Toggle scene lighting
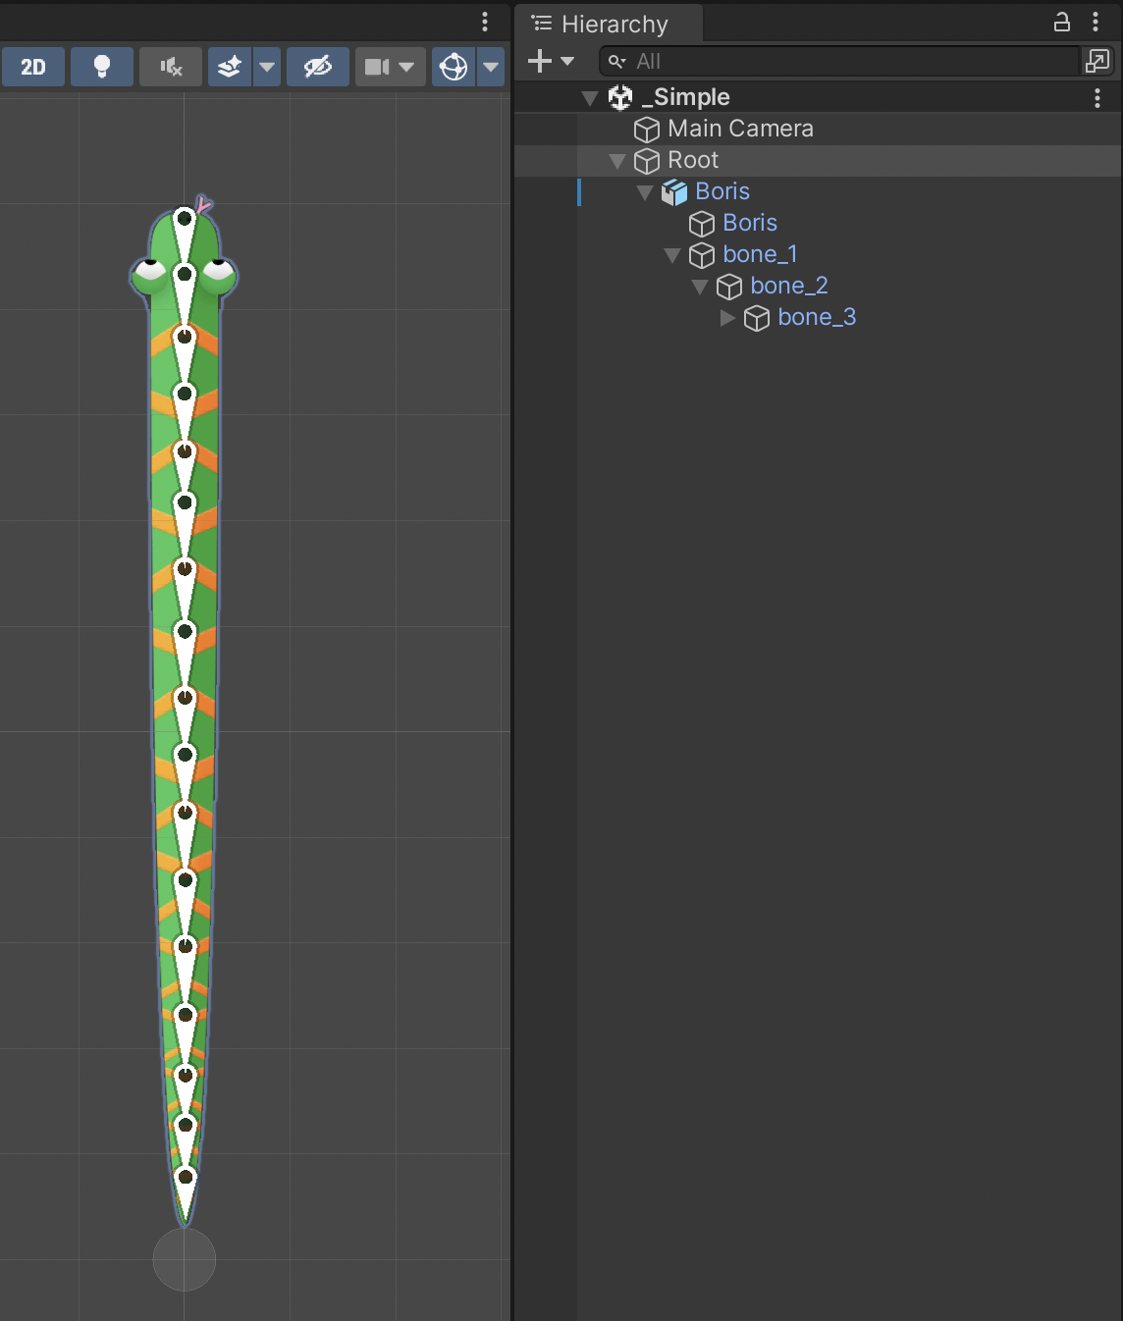Screen dimensions: 1123x1321 pyautogui.click(x=101, y=67)
